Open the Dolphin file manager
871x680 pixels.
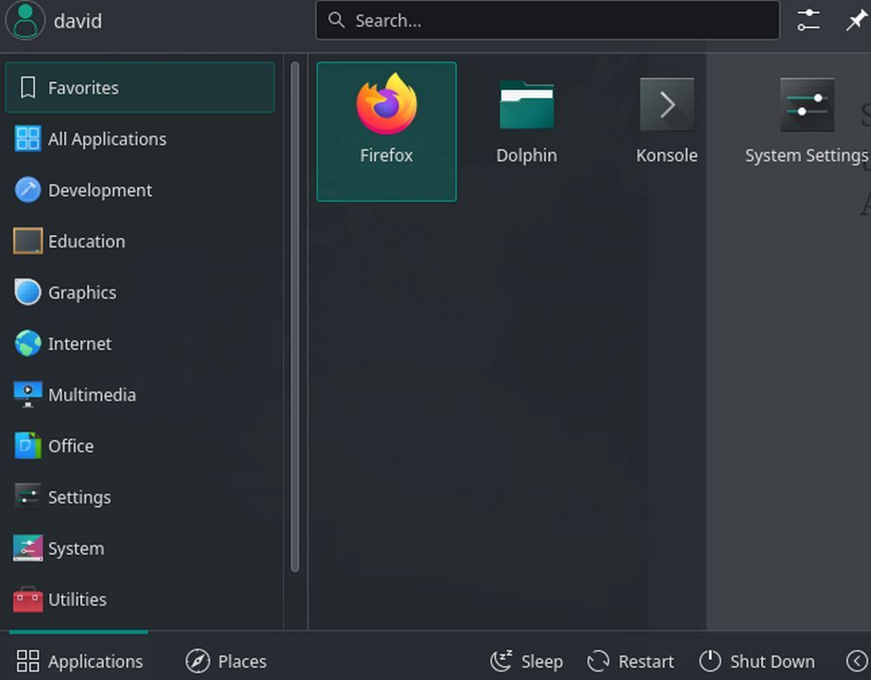pos(526,131)
